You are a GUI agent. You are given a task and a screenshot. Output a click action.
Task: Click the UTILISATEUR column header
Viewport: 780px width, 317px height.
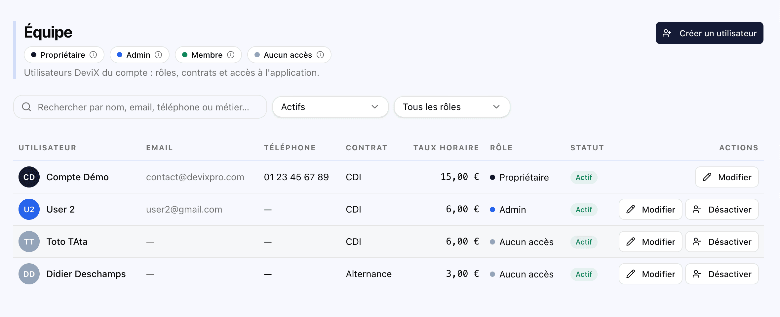click(x=48, y=148)
